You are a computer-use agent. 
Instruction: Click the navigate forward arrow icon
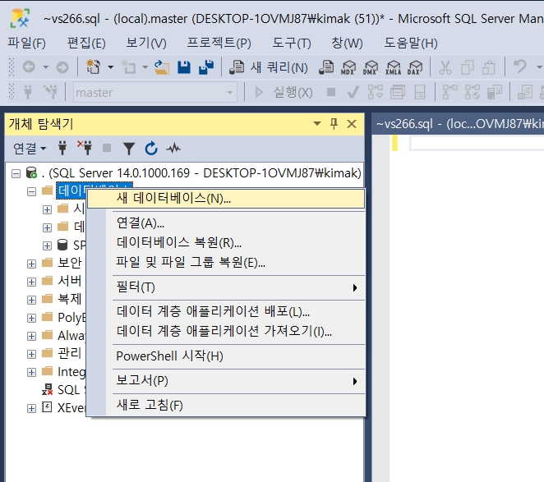pos(62,67)
